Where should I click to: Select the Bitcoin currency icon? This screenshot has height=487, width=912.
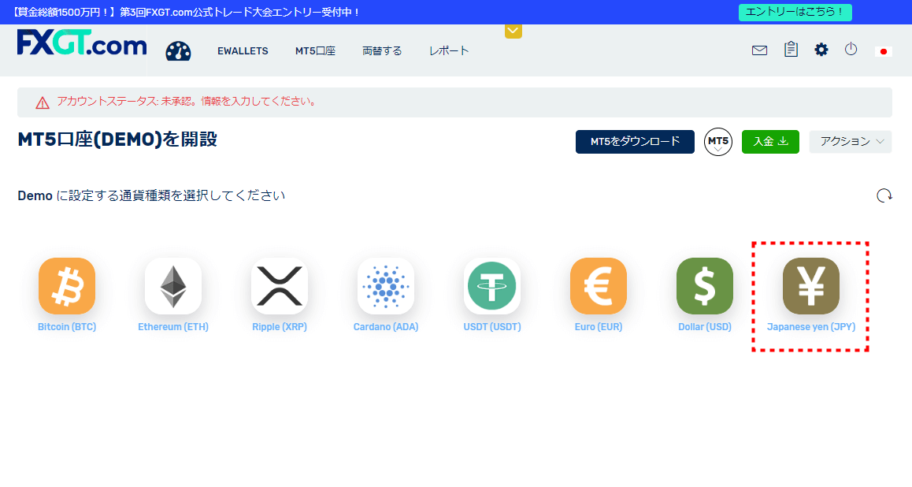point(67,286)
